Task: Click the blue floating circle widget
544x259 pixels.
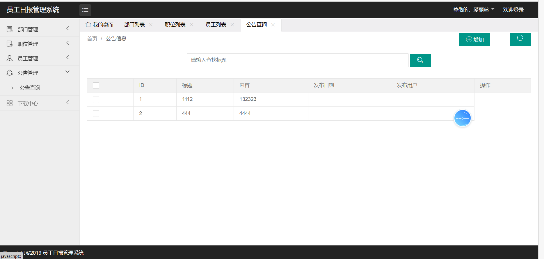Action: tap(462, 118)
